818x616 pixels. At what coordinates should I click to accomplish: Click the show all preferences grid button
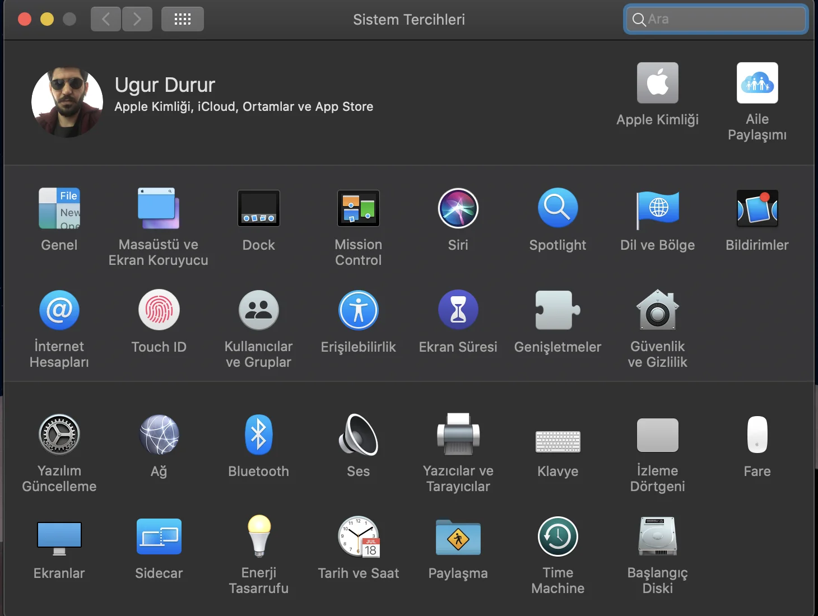(x=183, y=20)
